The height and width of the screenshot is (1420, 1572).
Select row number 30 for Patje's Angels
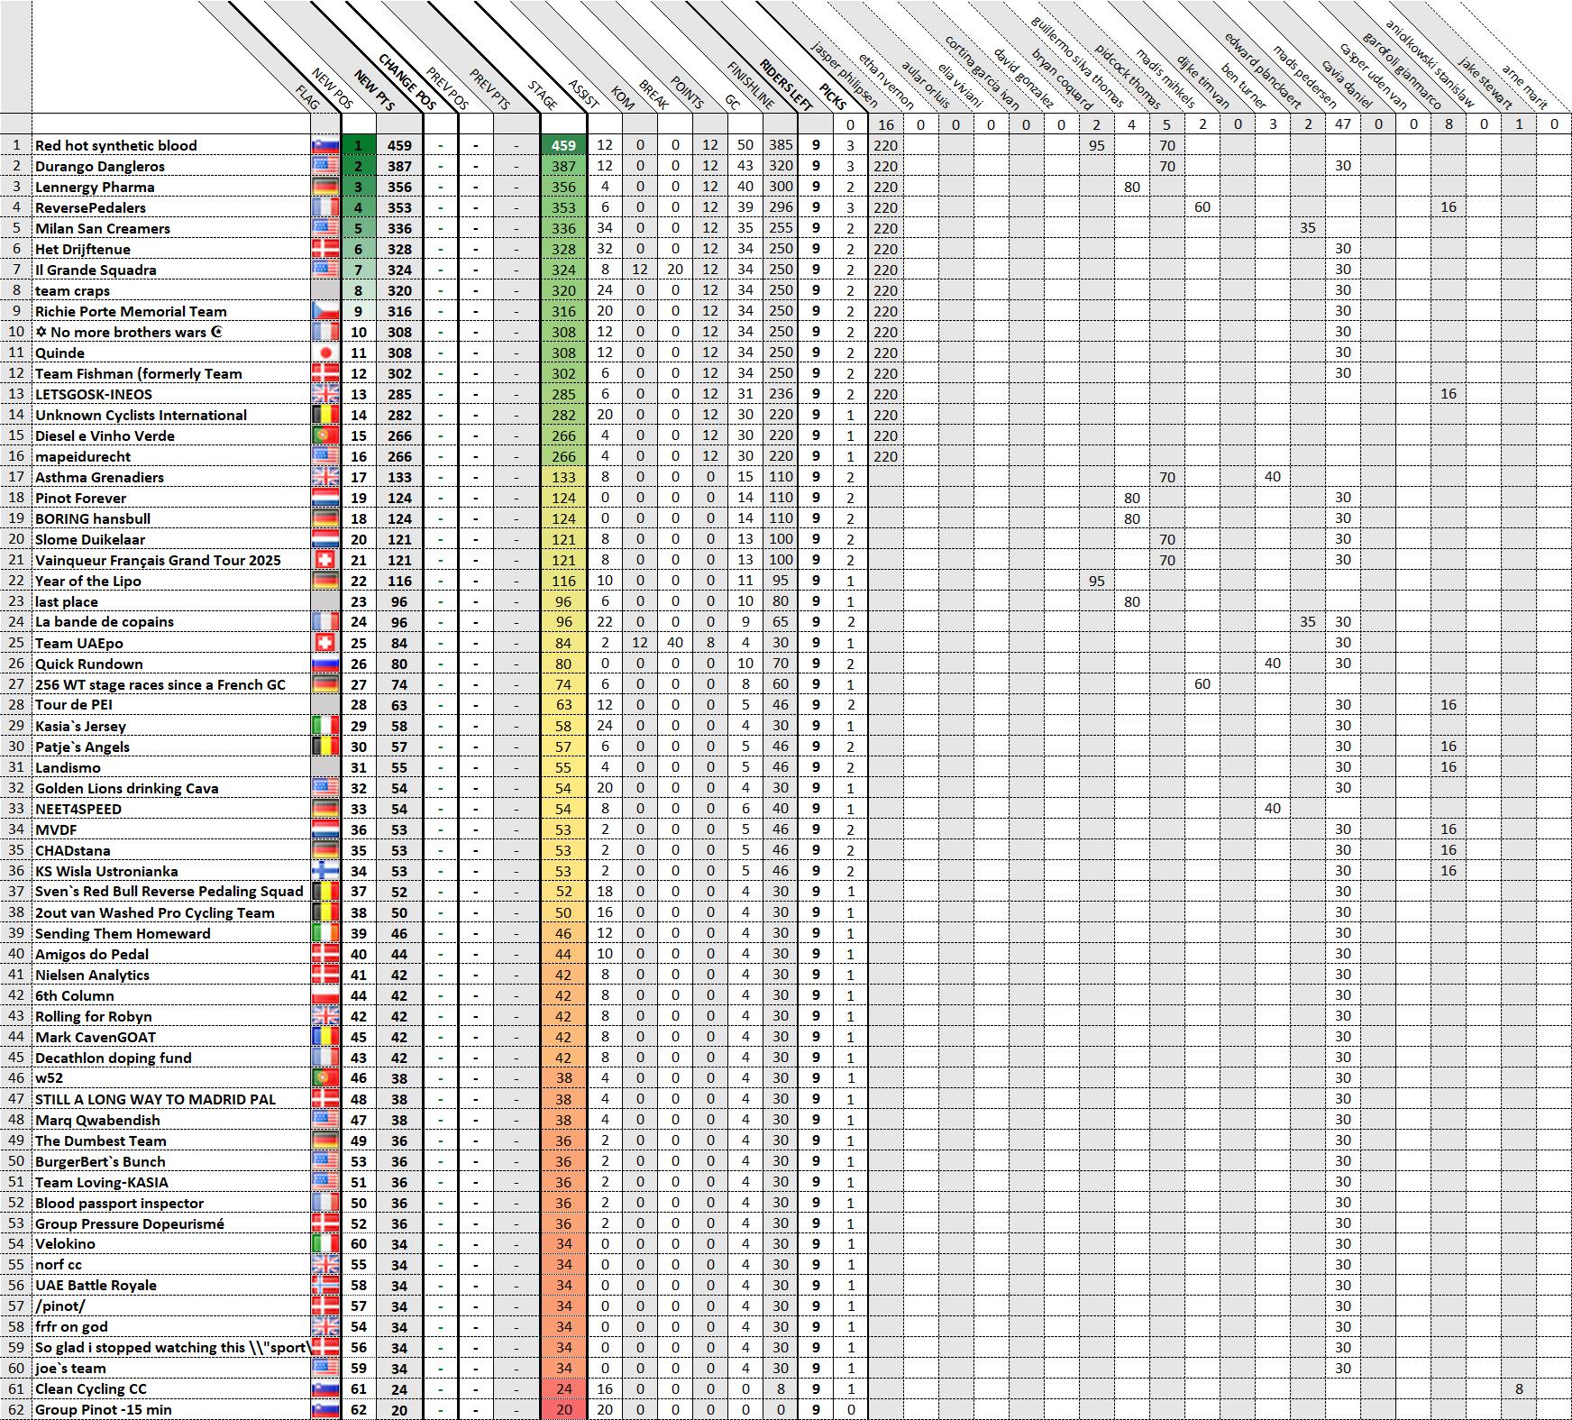[16, 747]
